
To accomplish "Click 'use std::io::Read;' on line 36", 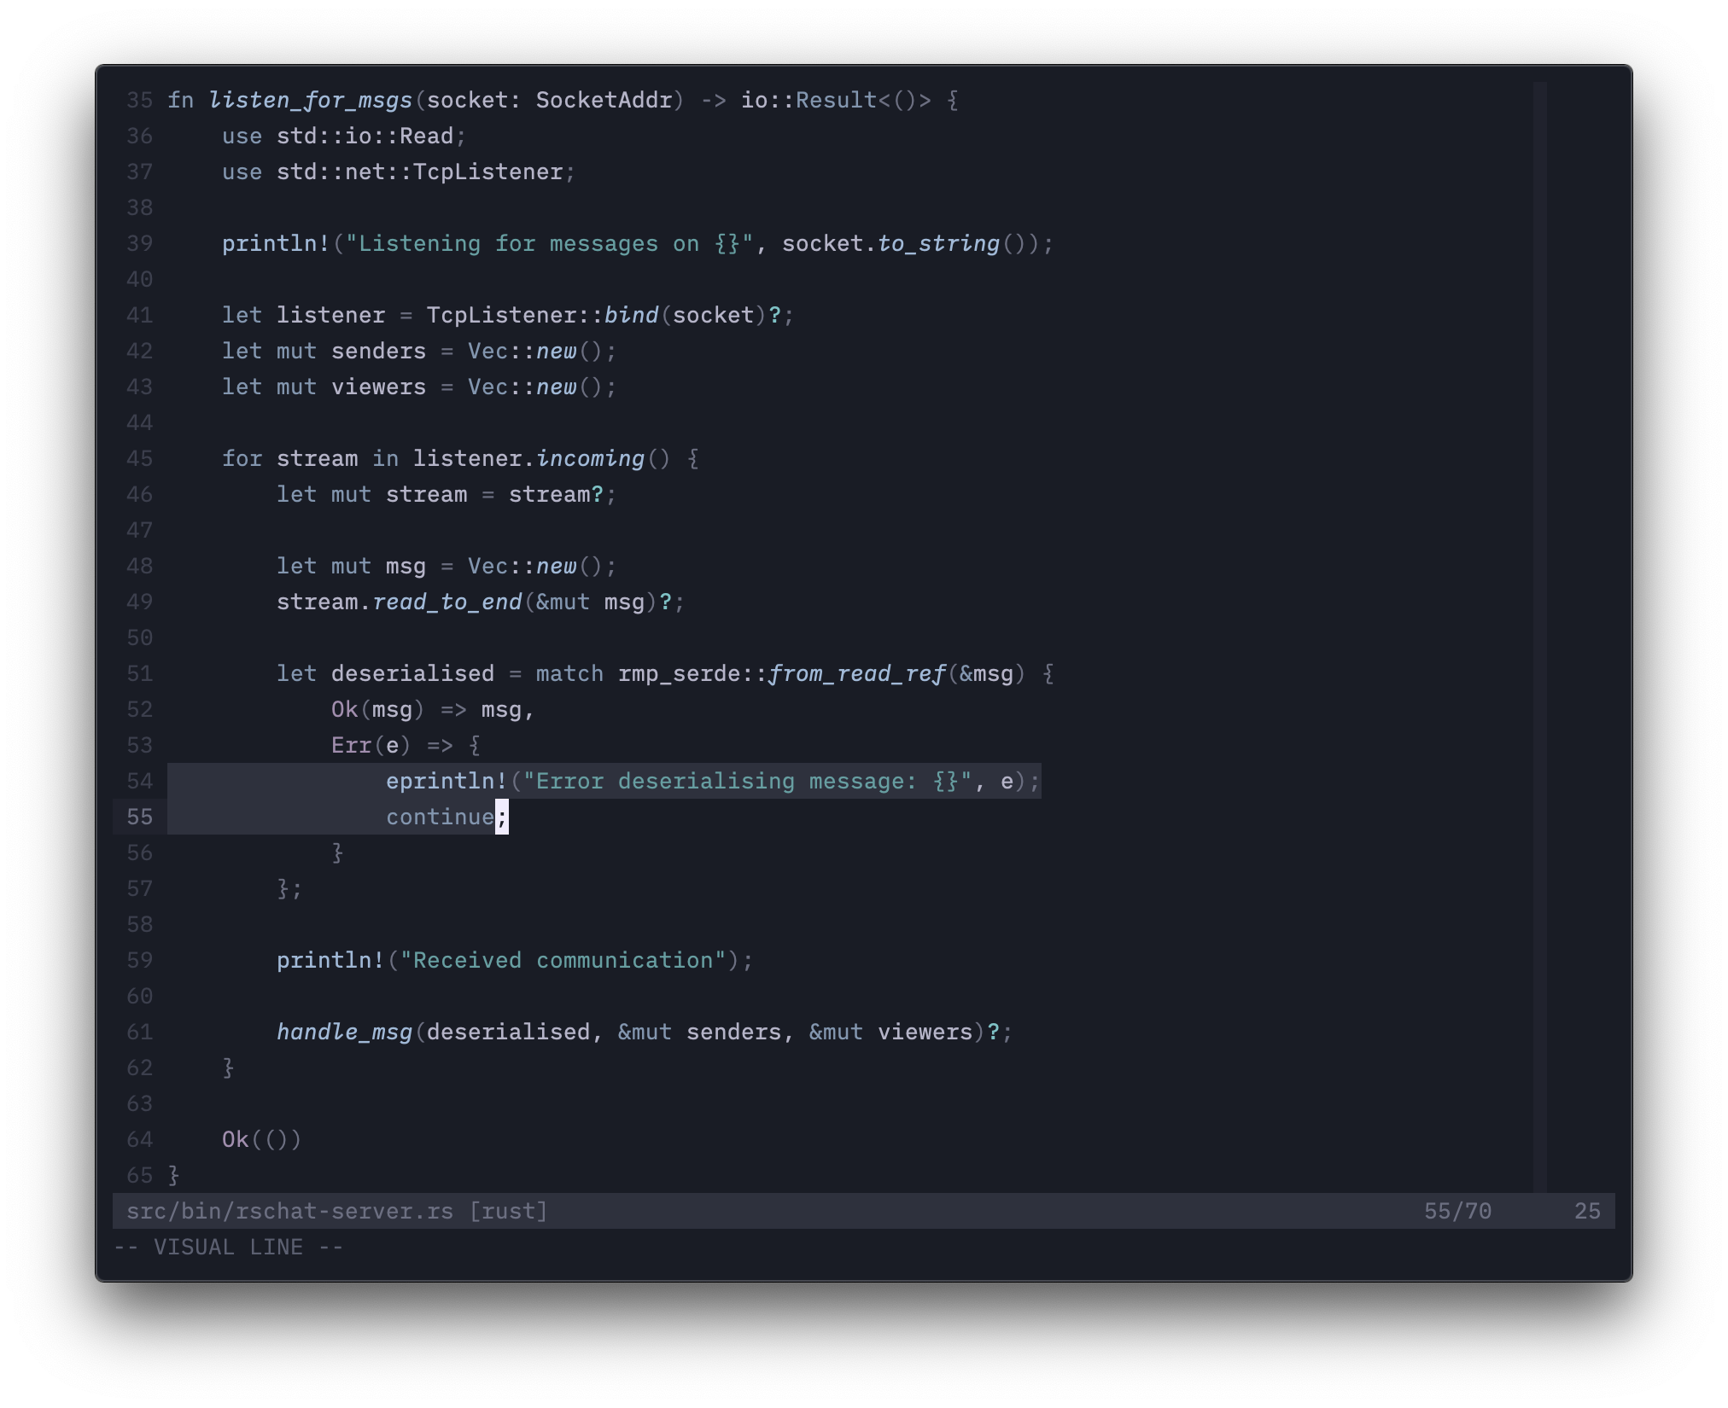I will [344, 137].
